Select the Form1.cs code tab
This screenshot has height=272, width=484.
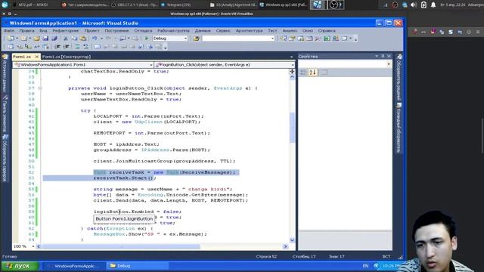pyautogui.click(x=23, y=57)
